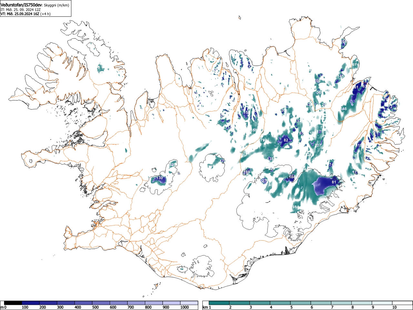This screenshot has height=310, width=413.
Task: Click the '500' tick on meter legend
Action: (95, 307)
